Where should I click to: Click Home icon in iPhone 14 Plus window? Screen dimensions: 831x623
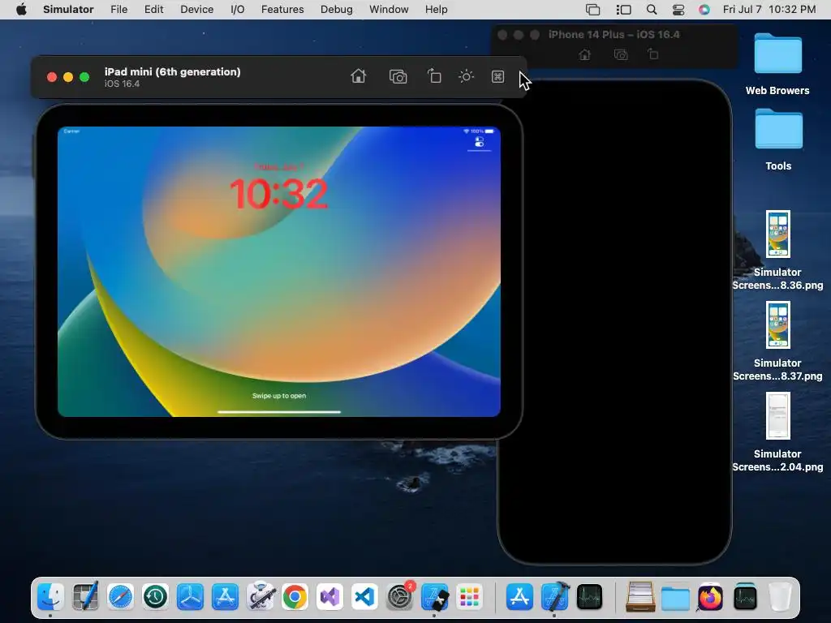click(x=584, y=54)
